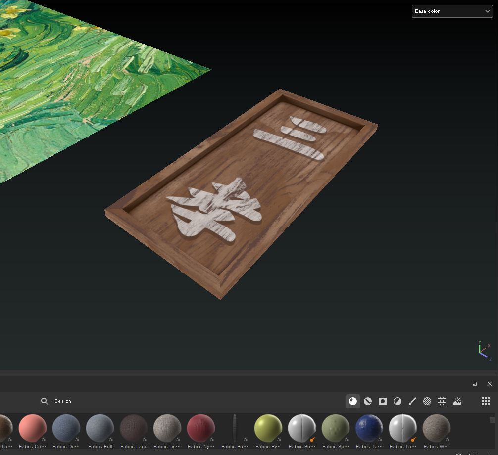This screenshot has height=455, width=498.
Task: Click the wooden sign model in viewport
Action: tap(242, 193)
